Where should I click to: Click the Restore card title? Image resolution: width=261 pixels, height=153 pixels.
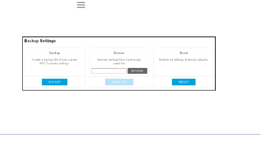[119, 53]
